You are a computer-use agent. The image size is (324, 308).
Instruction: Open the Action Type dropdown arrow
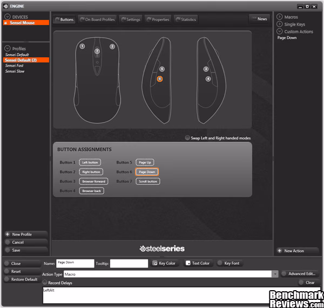tap(275, 274)
